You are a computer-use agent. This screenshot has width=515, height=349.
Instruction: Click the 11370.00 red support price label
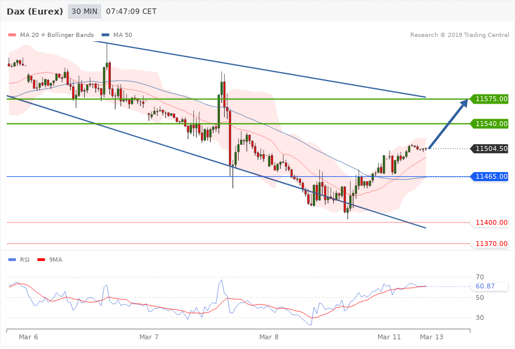coord(489,244)
